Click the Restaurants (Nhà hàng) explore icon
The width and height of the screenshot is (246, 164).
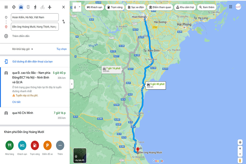[x=10, y=145]
